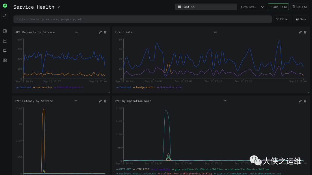Open the Dashboards sidebar icon
Image resolution: width=312 pixels, height=175 pixels.
click(x=5, y=60)
